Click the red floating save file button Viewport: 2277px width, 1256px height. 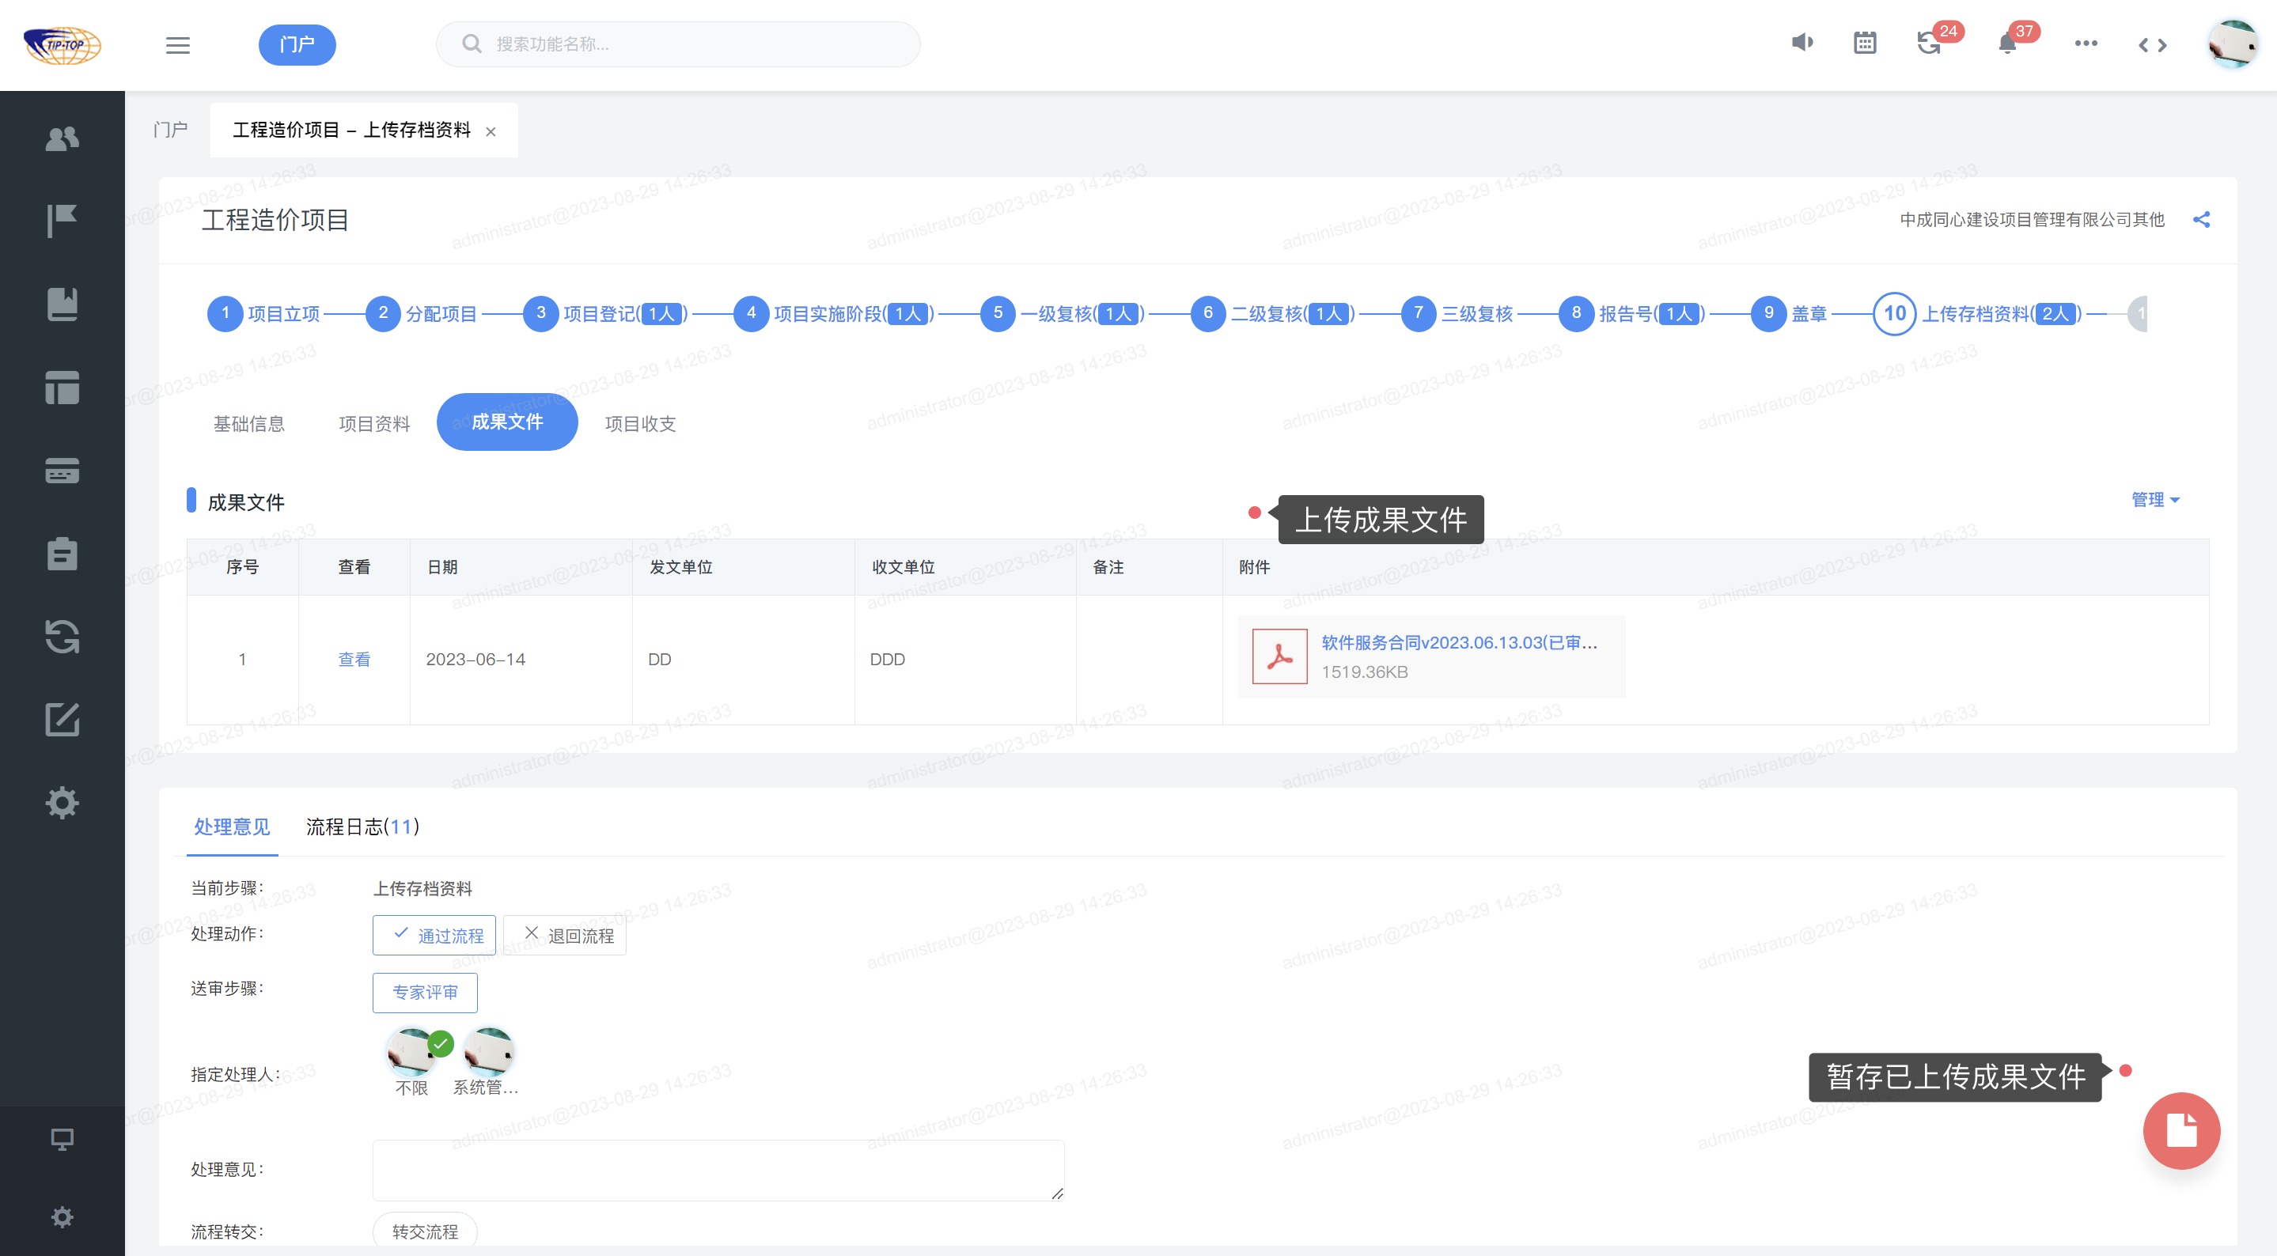pyautogui.click(x=2180, y=1130)
